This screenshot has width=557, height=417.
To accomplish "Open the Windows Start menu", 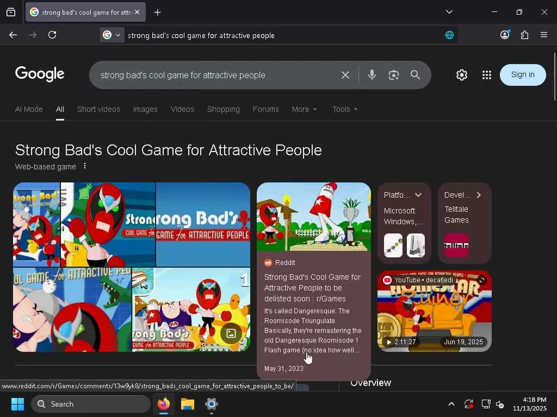I will (x=17, y=404).
